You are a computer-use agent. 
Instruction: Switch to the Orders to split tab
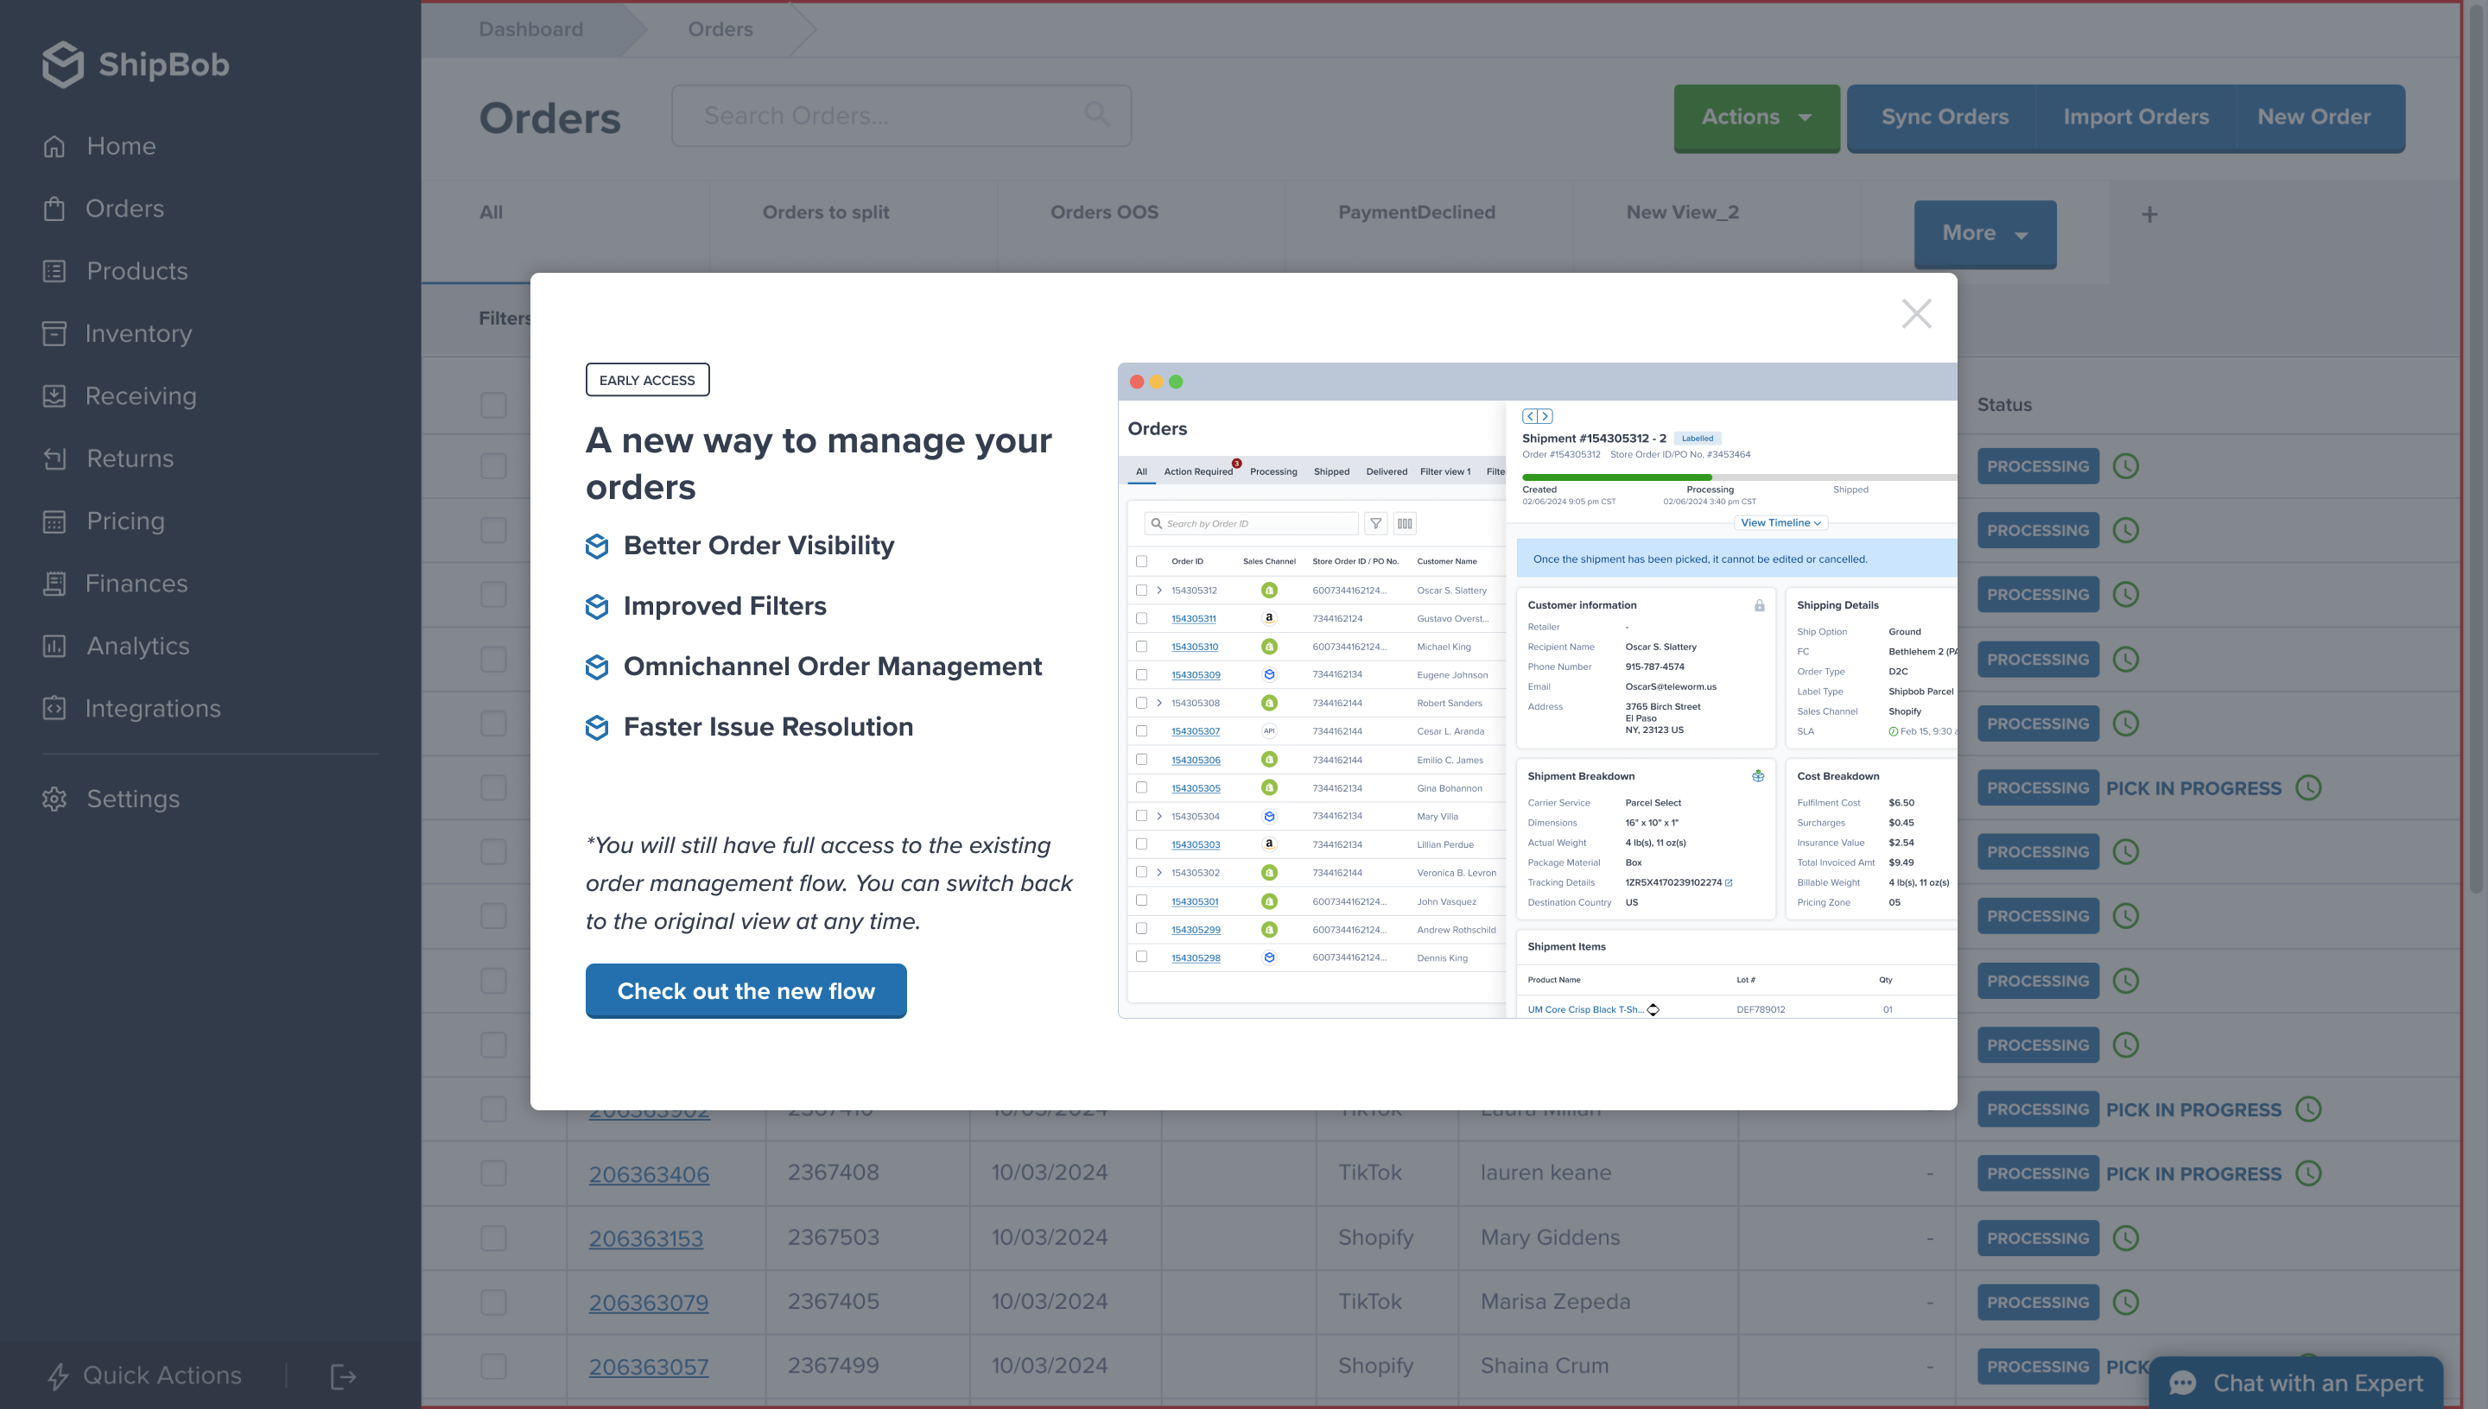click(x=826, y=212)
